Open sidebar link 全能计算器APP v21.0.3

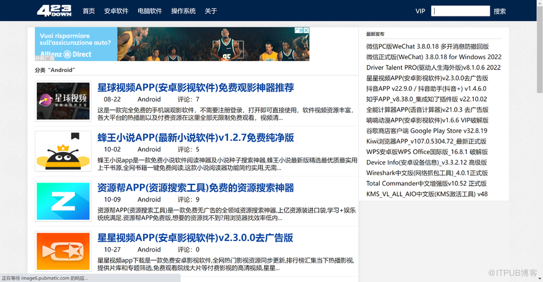pyautogui.click(x=427, y=109)
